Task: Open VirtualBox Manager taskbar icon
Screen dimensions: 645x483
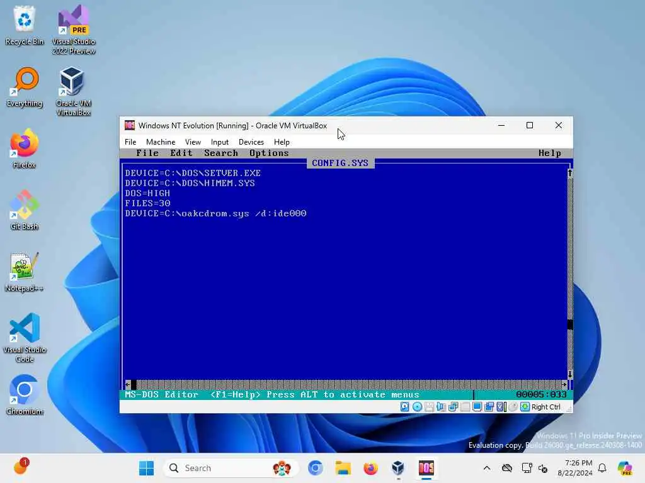Action: tap(398, 468)
